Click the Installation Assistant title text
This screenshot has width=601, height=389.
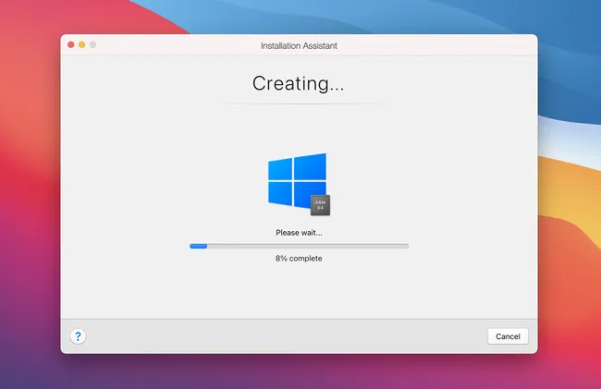click(299, 46)
